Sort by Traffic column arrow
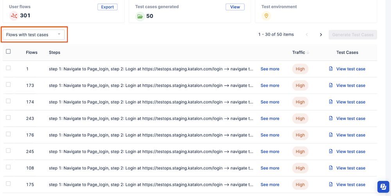 pos(308,52)
